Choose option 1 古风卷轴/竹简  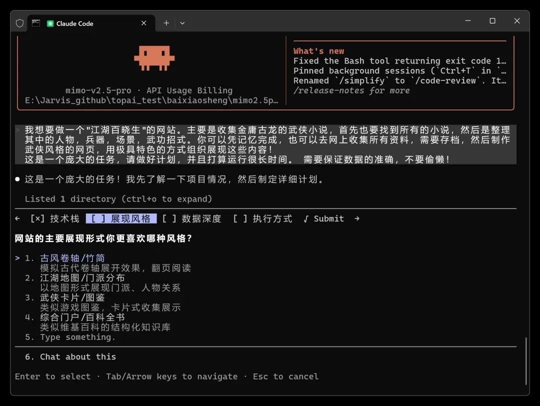72,258
